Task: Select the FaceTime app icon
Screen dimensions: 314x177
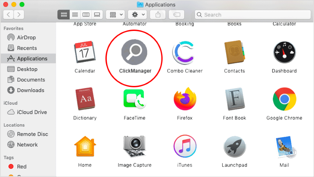Action: (x=134, y=99)
